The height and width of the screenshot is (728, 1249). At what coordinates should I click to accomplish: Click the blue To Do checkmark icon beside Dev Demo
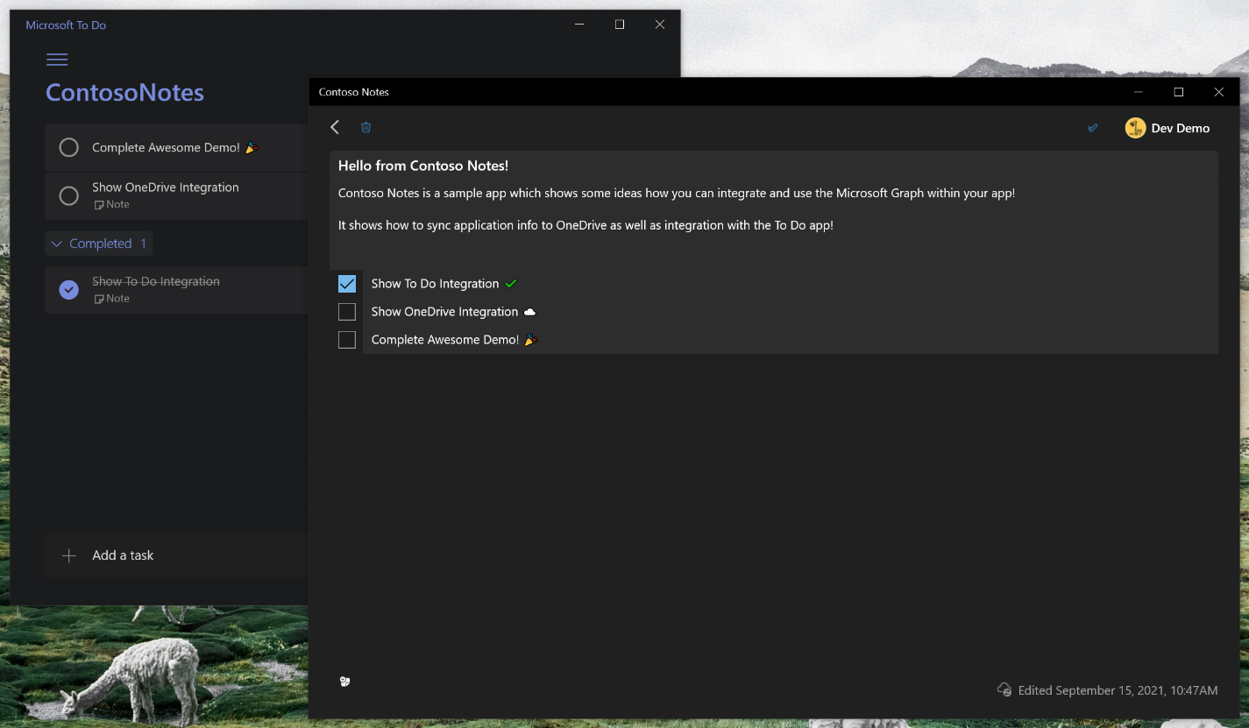point(1093,128)
